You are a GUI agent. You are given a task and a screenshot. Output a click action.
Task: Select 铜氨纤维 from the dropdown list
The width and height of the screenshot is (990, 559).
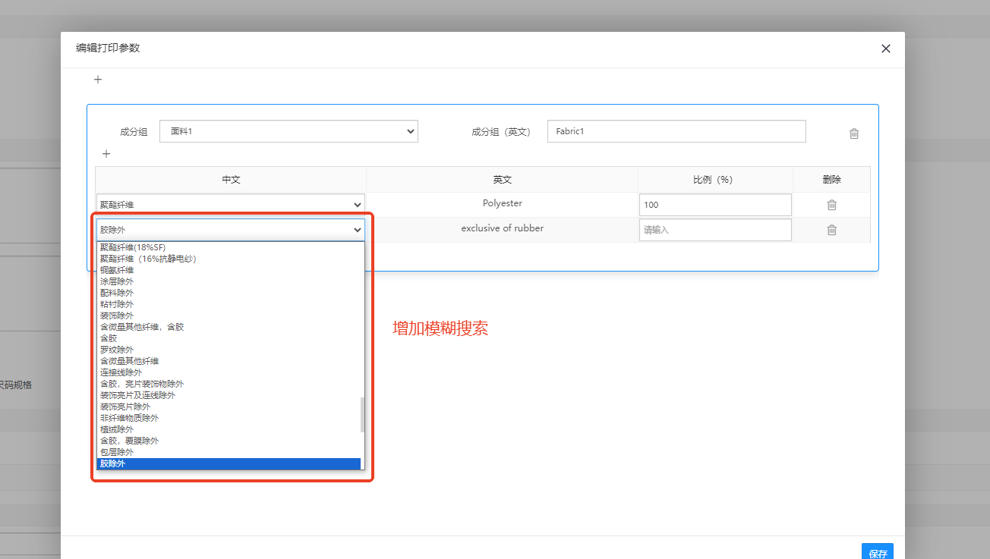(x=117, y=270)
